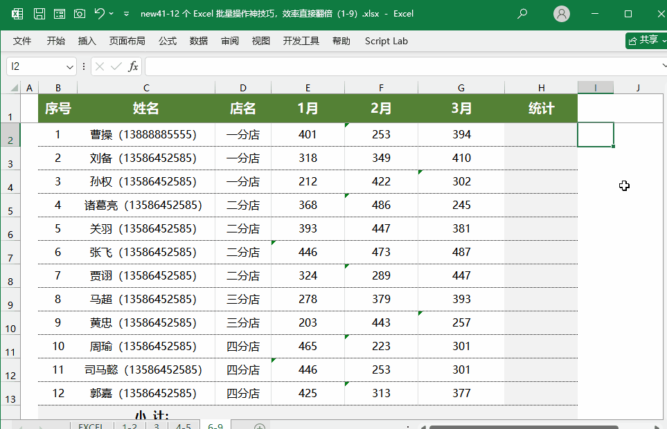Click the 共享 share button

[x=646, y=40]
